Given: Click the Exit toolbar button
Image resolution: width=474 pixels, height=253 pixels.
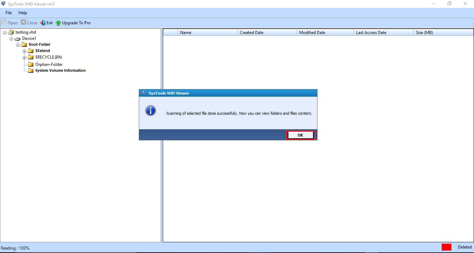Looking at the screenshot, I should coord(46,23).
